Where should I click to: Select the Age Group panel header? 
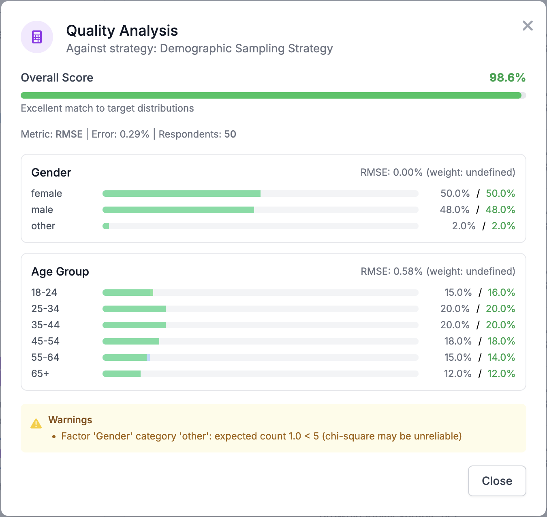(60, 271)
